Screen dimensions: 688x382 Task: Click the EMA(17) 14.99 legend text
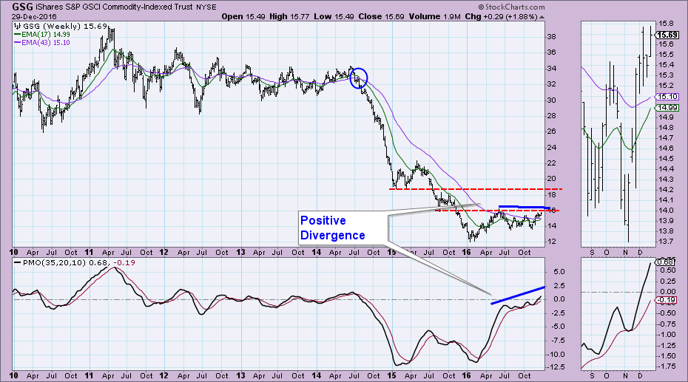coord(46,35)
